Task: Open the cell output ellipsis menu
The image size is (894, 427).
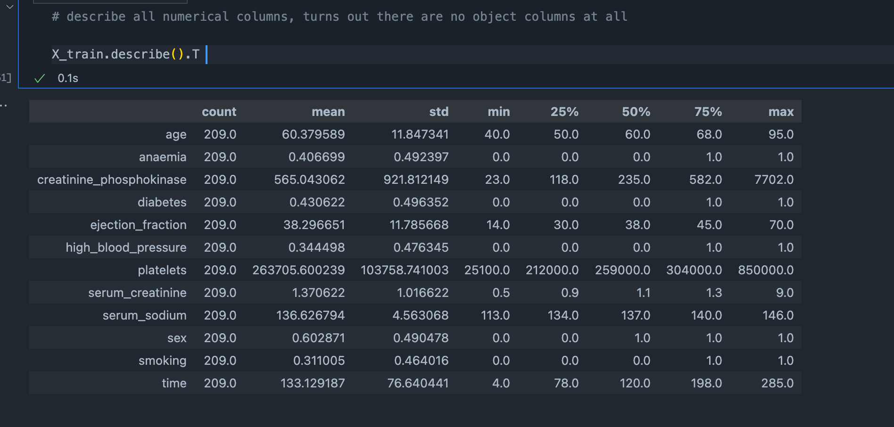Action: [4, 105]
